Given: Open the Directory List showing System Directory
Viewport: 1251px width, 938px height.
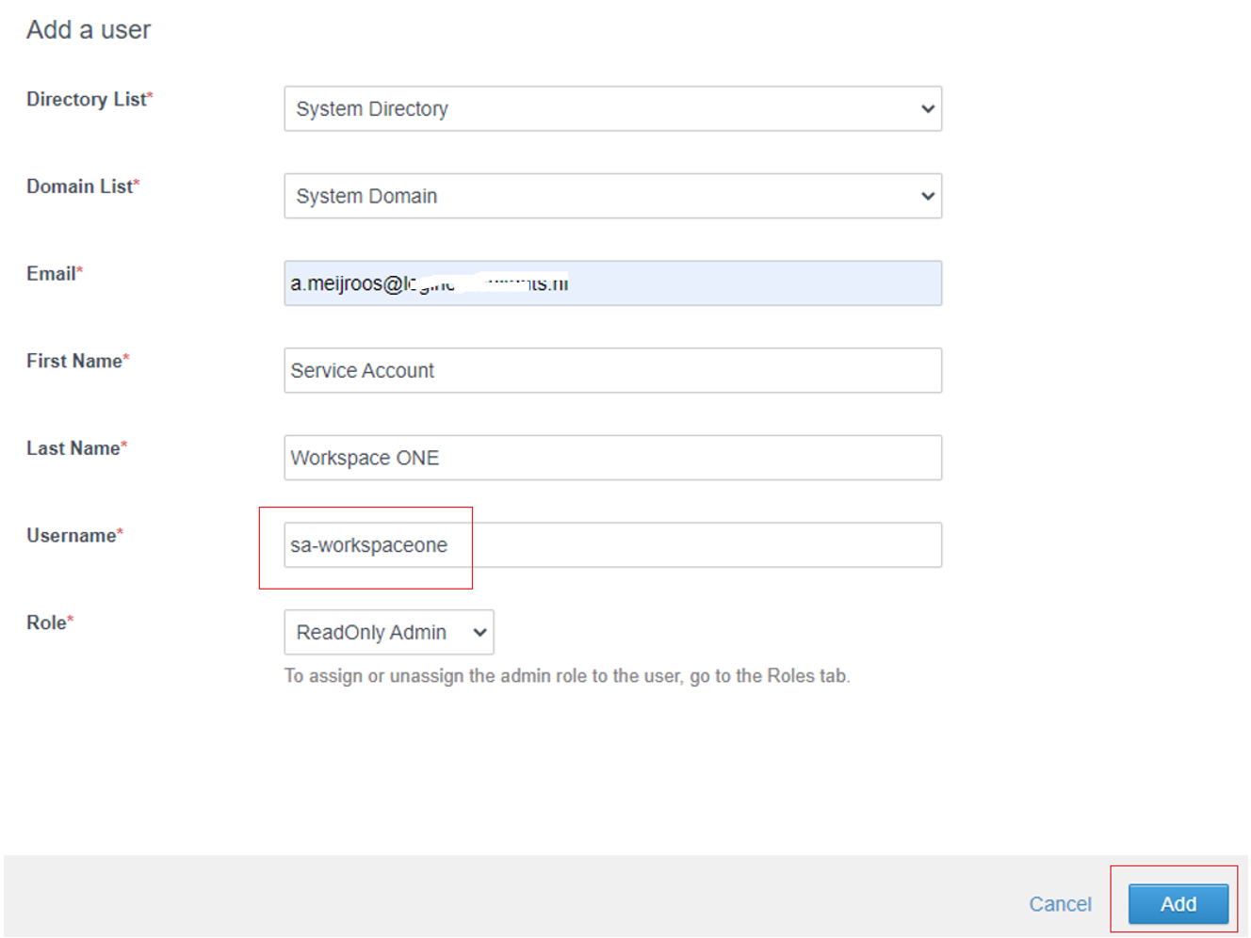Looking at the screenshot, I should [x=612, y=109].
